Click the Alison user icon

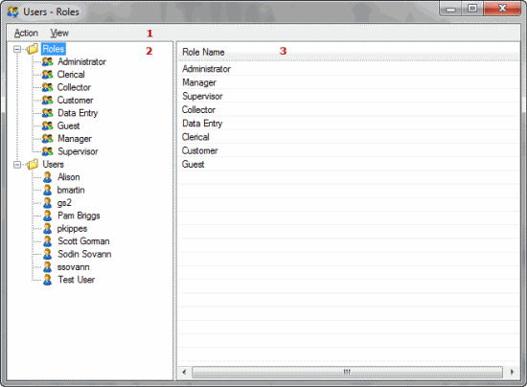point(47,177)
